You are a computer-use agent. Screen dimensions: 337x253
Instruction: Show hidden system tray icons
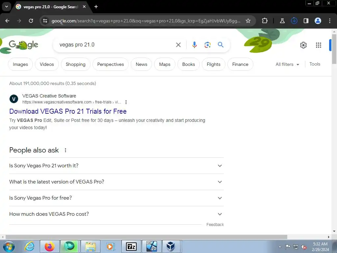[x=280, y=247]
